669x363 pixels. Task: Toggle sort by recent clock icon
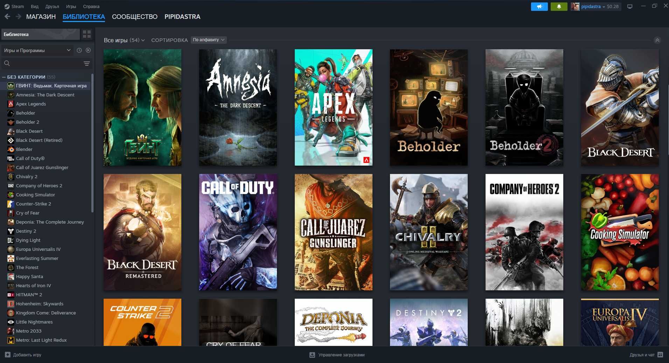(x=79, y=50)
